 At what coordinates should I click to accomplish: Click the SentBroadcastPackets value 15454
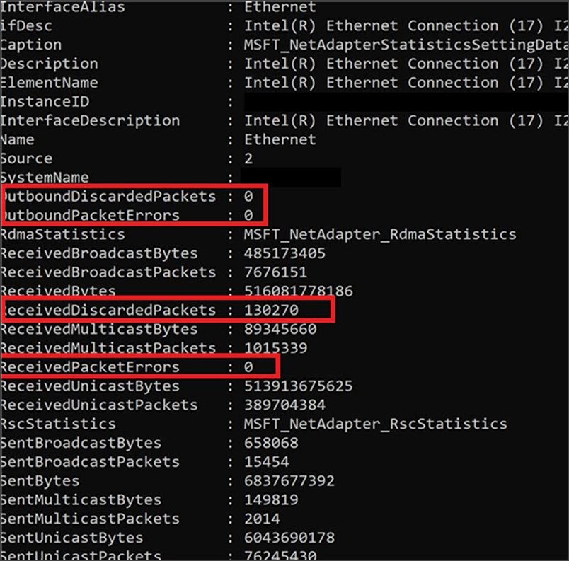(x=266, y=462)
